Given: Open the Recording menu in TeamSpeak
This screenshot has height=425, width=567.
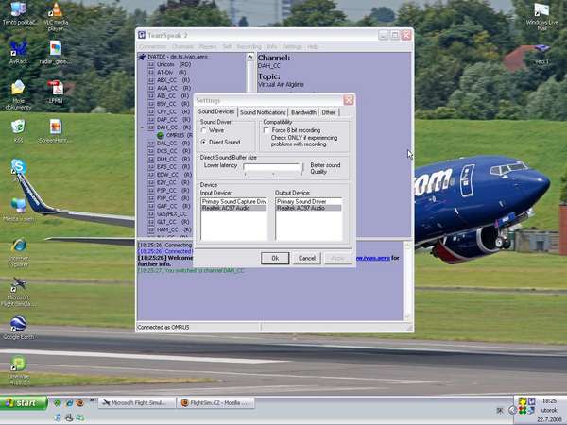Looking at the screenshot, I should coord(249,47).
